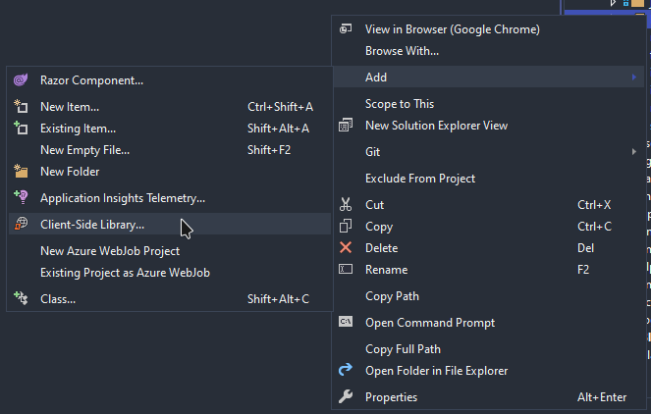Choose Cut from context menu
The height and width of the screenshot is (414, 651).
pos(489,204)
